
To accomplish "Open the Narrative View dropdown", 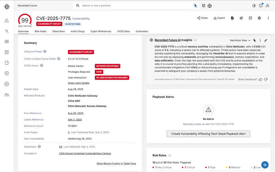I will pyautogui.click(x=240, y=40).
